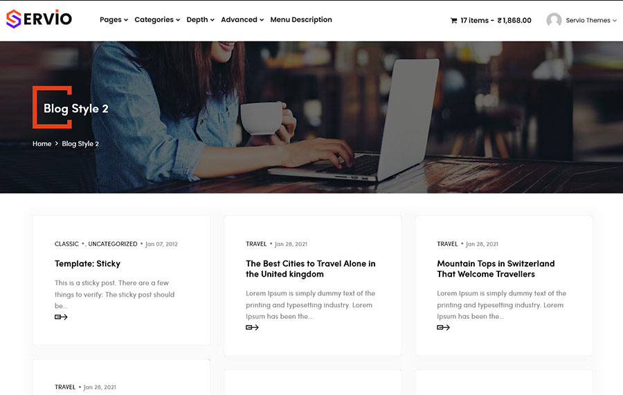This screenshot has width=623, height=395.
Task: Open the Depth dropdown menu
Action: 200,20
